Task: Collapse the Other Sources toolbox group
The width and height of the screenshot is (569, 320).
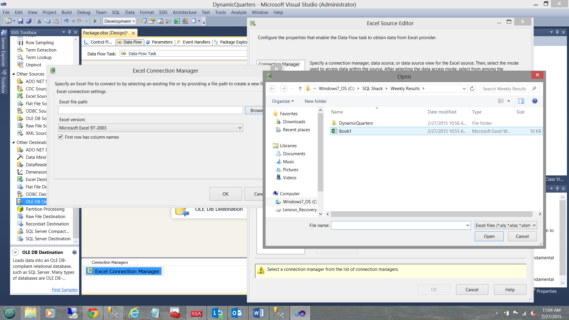Action: [13, 74]
